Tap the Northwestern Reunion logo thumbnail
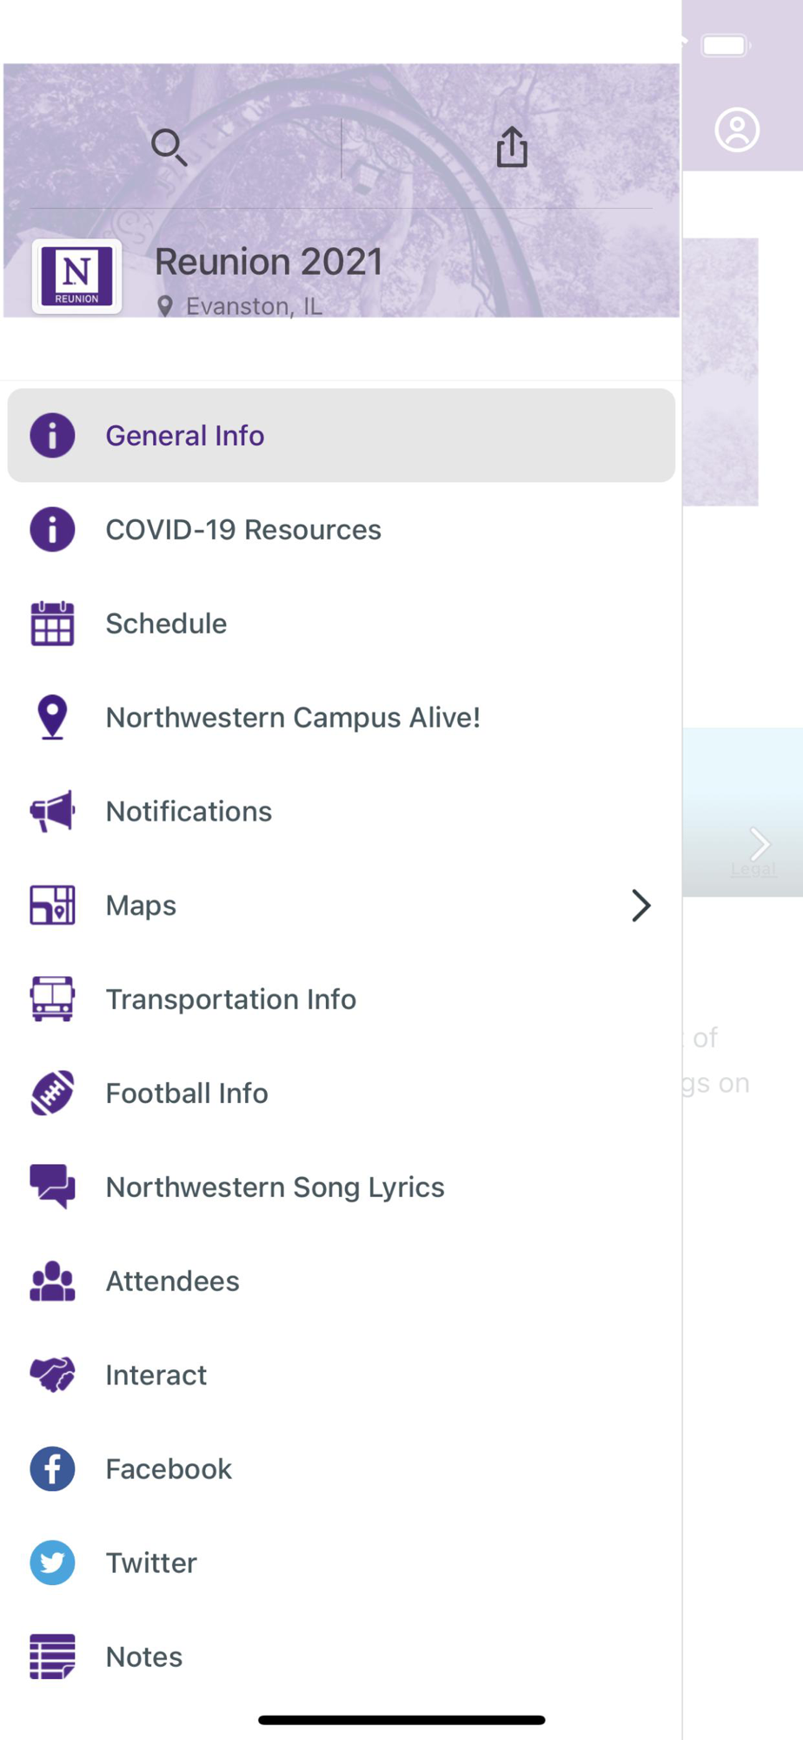This screenshot has height=1740, width=803. 76,277
